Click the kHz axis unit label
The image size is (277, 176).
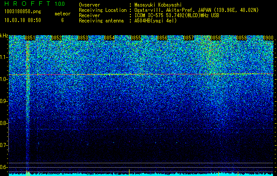click(4, 36)
